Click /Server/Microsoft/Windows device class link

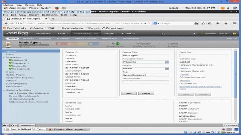coord(34,45)
